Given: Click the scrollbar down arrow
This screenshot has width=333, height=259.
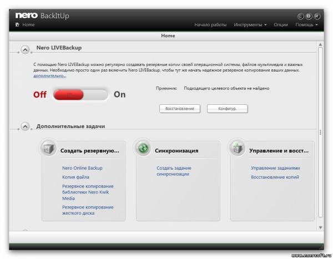Looking at the screenshot, I should (x=320, y=227).
